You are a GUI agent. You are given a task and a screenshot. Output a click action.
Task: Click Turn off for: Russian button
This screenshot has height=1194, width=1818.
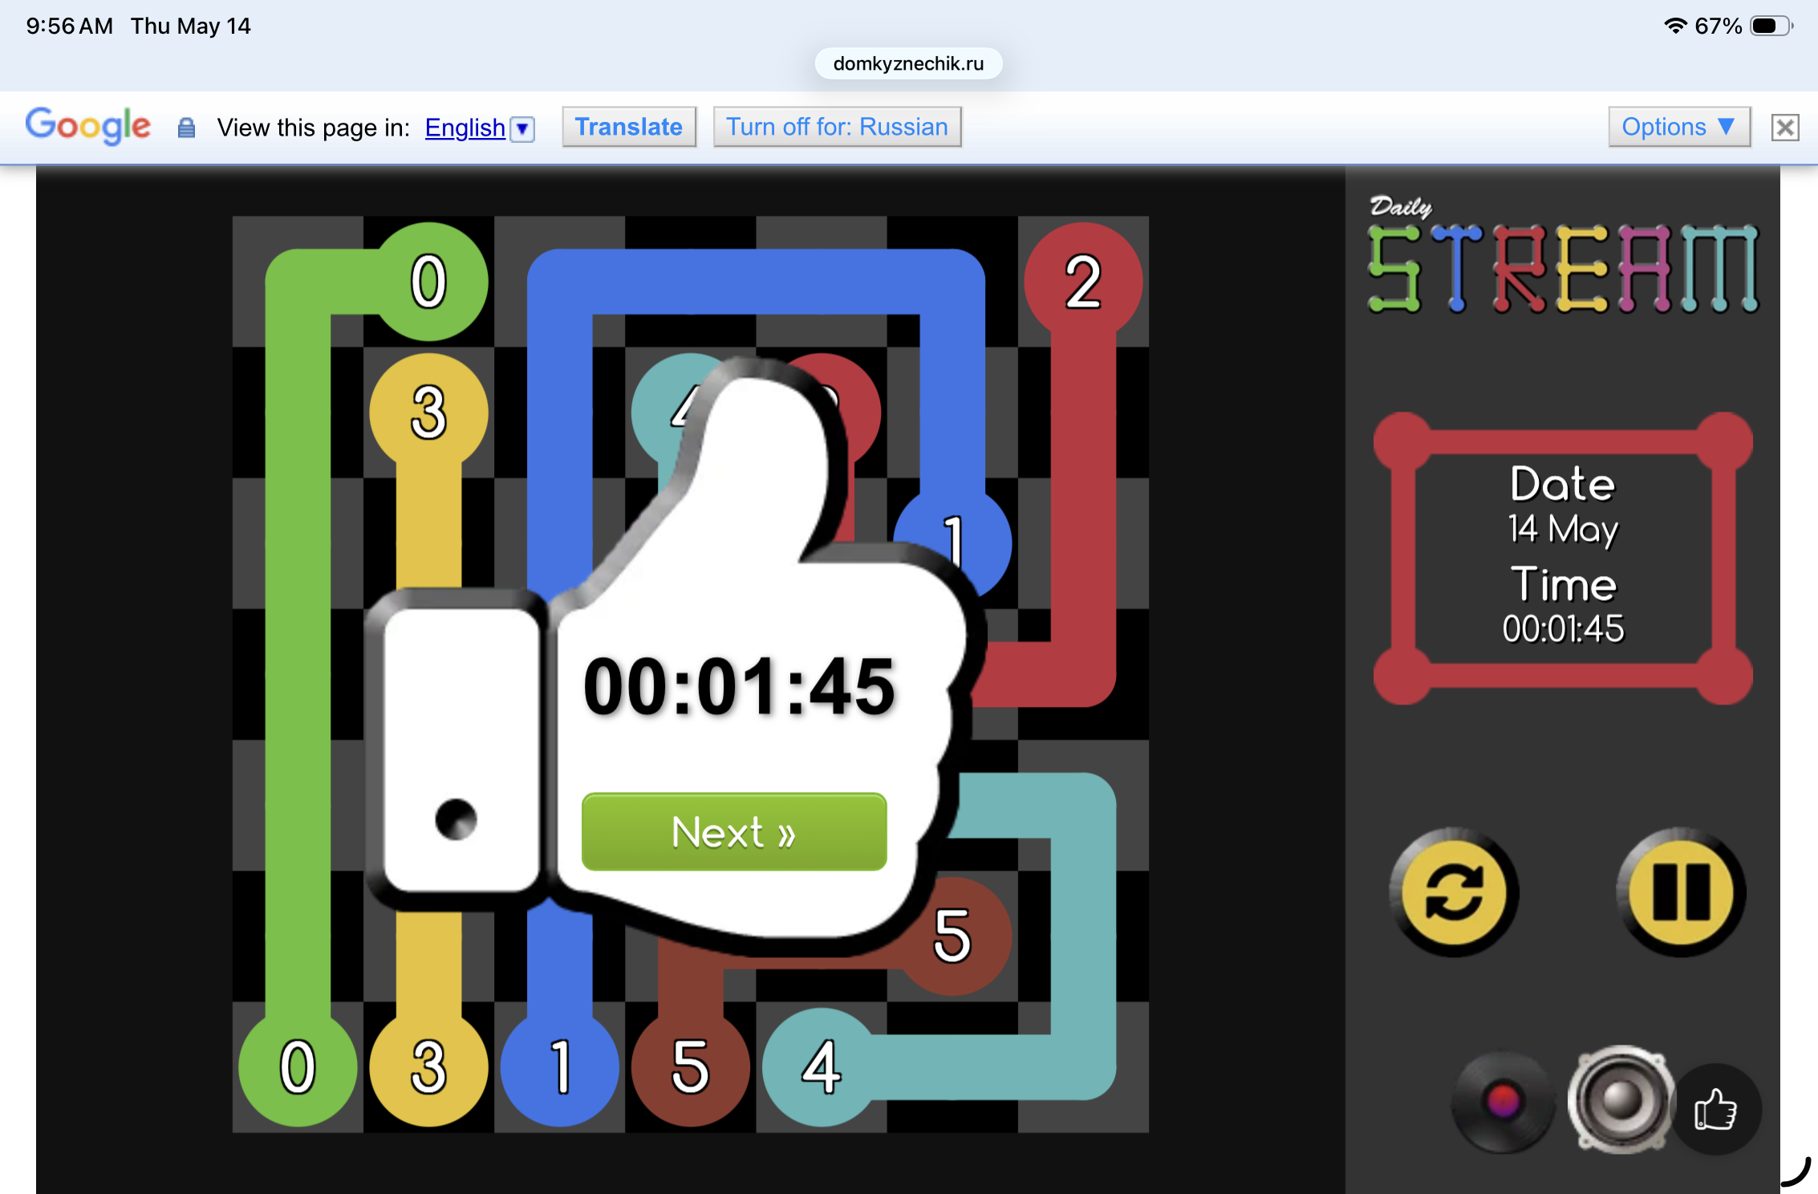tap(837, 127)
